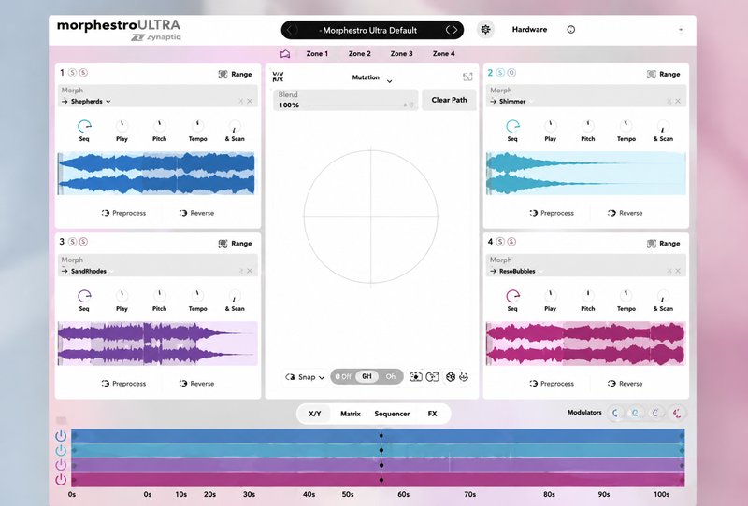Viewport: 748px width, 506px height.
Task: Click the Blend 100% slider
Action: pos(346,100)
